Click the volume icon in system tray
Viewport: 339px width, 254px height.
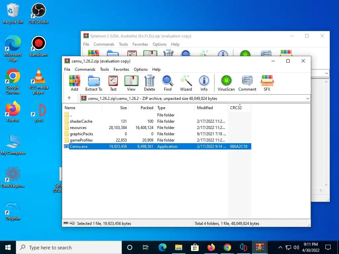tap(296, 247)
